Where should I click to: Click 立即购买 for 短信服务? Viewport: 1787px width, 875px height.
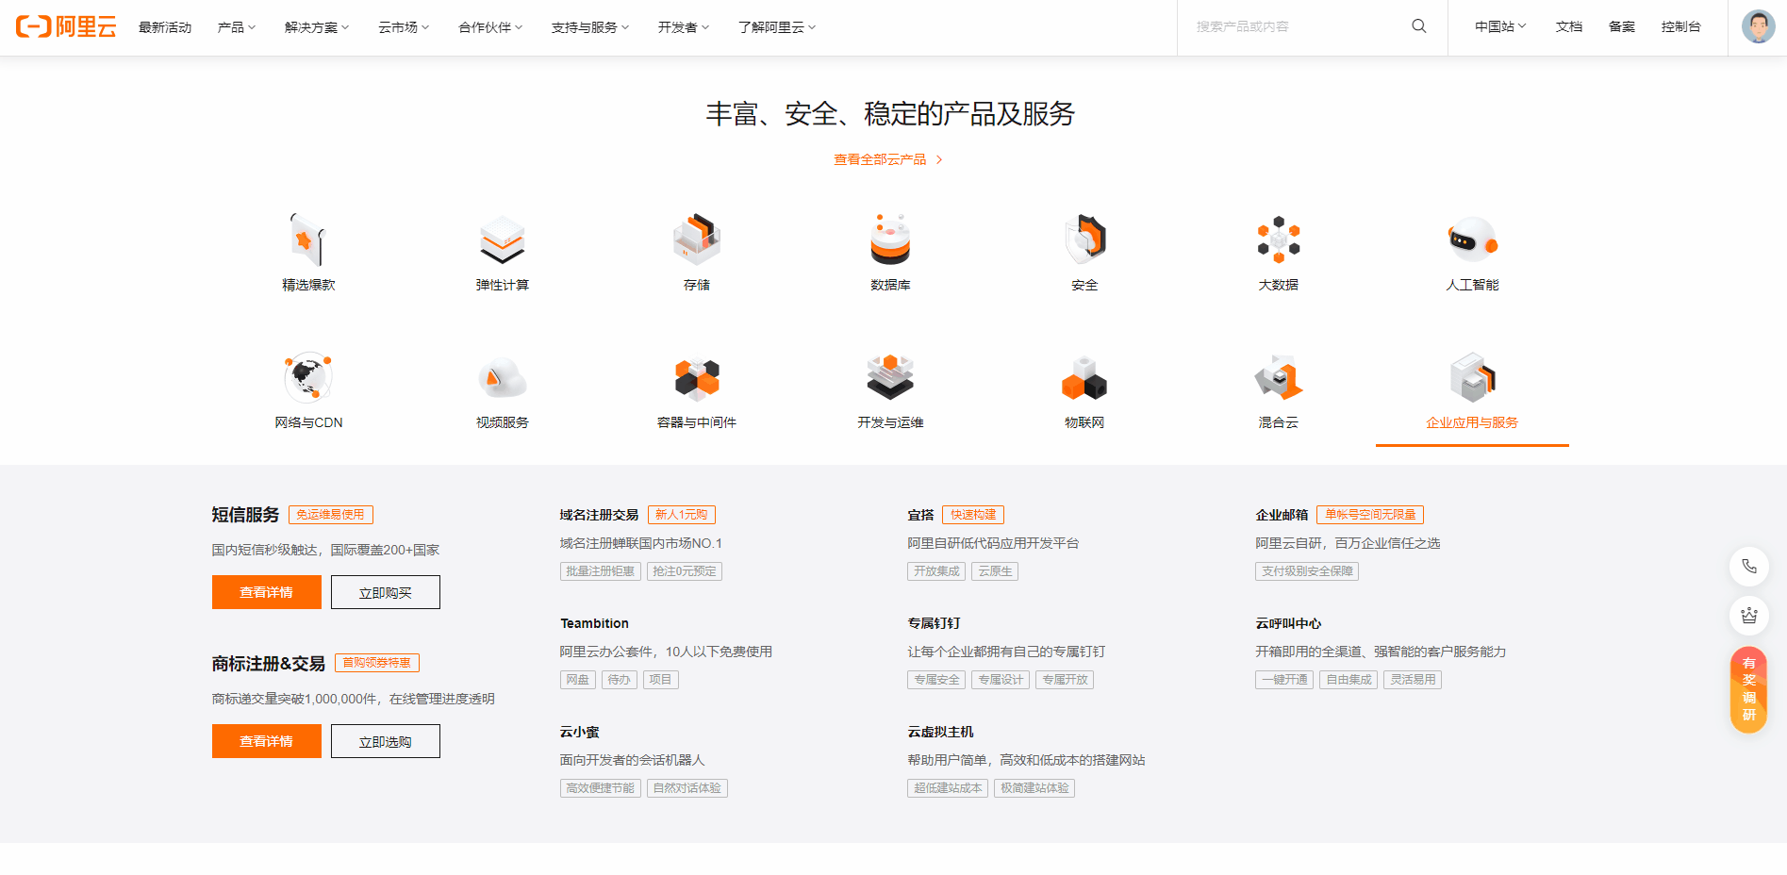pyautogui.click(x=385, y=591)
